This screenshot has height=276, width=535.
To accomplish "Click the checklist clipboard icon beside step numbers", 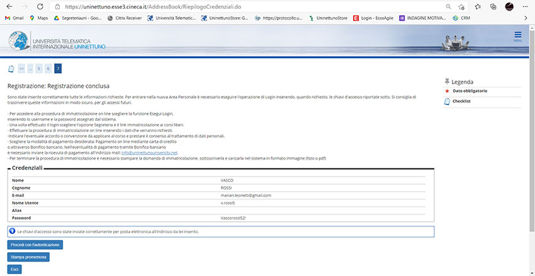I will tap(11, 68).
